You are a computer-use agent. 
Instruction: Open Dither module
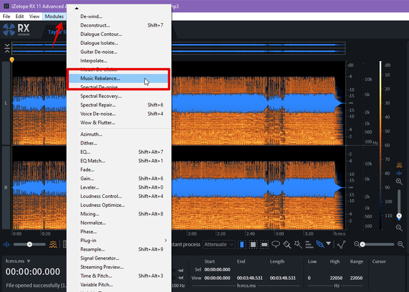tap(119, 143)
